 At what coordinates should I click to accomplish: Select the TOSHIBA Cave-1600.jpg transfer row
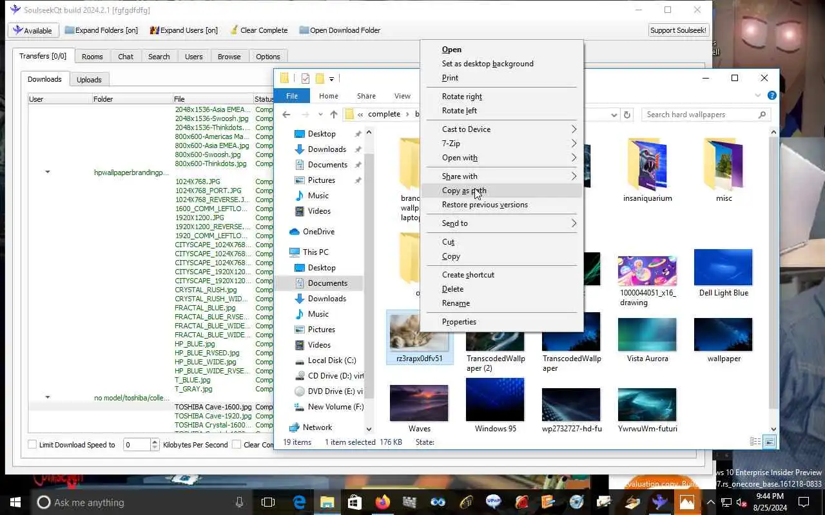click(x=151, y=407)
